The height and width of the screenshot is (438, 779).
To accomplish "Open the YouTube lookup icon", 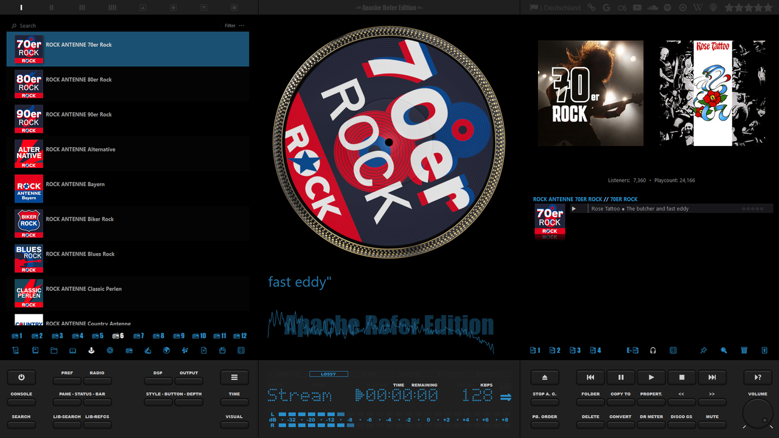I will (x=637, y=7).
